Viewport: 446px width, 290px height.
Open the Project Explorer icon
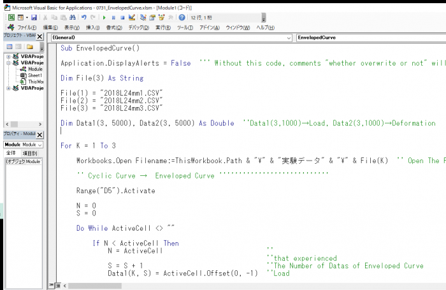143,18
